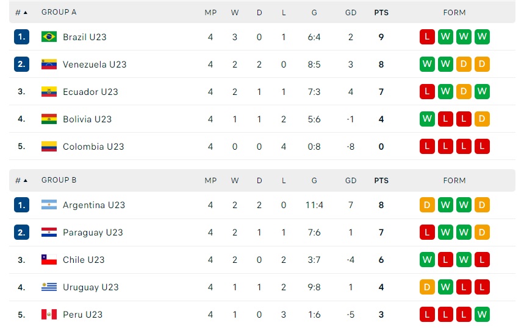Image resolution: width=524 pixels, height=328 pixels.
Task: Click the Group B GD column header
Action: point(351,181)
